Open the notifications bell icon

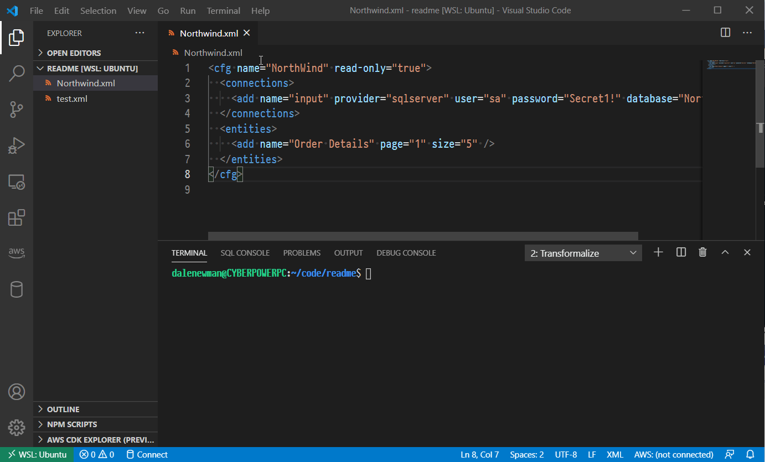click(750, 455)
